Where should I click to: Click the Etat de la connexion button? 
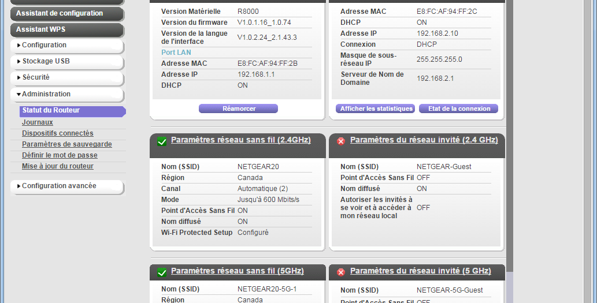(x=458, y=109)
